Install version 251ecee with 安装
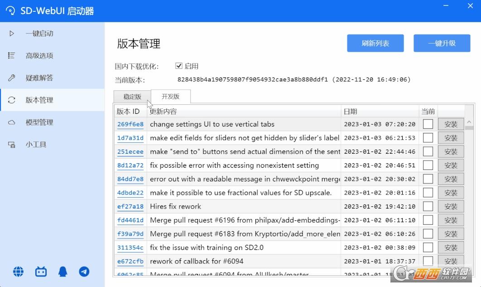 (451, 151)
